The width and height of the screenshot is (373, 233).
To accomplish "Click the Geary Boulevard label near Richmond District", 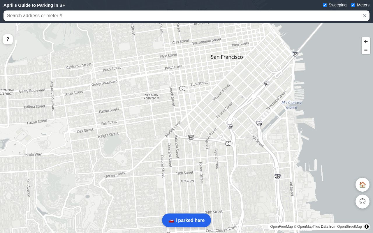I will tap(32, 91).
